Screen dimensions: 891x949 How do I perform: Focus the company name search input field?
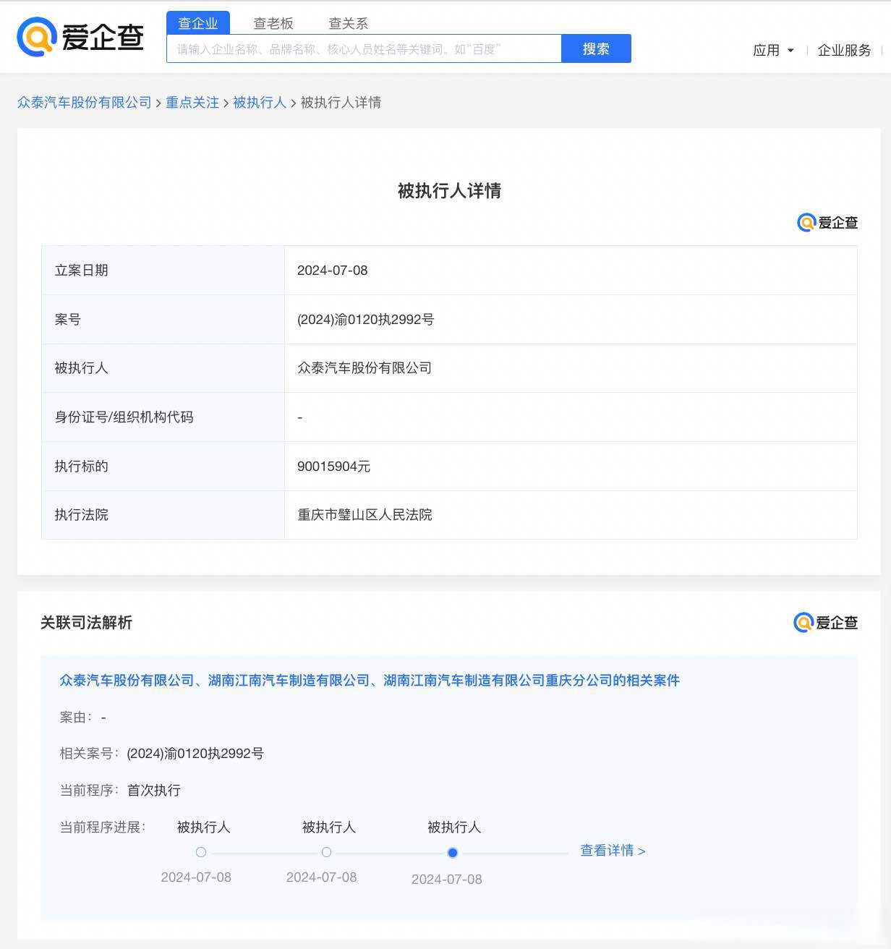coord(364,48)
